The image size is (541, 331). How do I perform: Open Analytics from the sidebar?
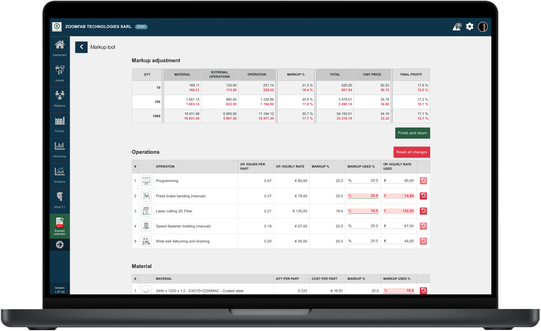tap(59, 175)
